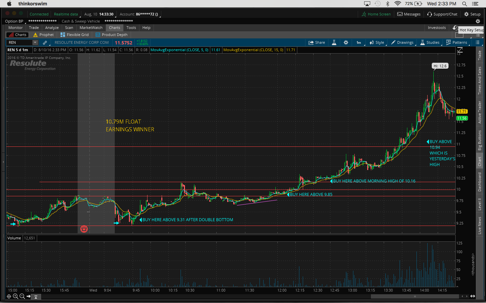Click the link chain icon beside symbol
The image size is (486, 303).
click(45, 42)
